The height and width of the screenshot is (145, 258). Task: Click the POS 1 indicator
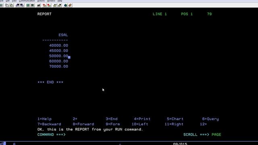point(187,14)
